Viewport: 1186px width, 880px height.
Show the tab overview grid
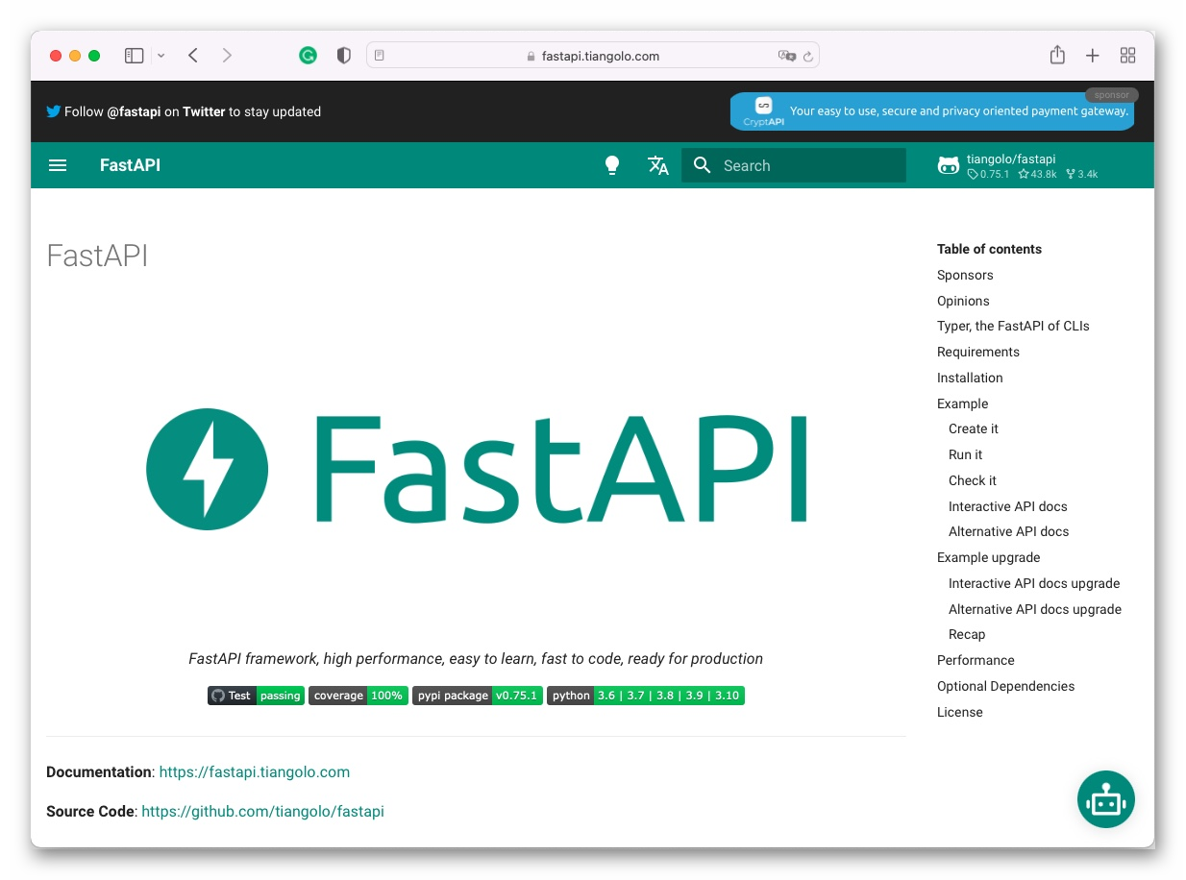click(1128, 56)
